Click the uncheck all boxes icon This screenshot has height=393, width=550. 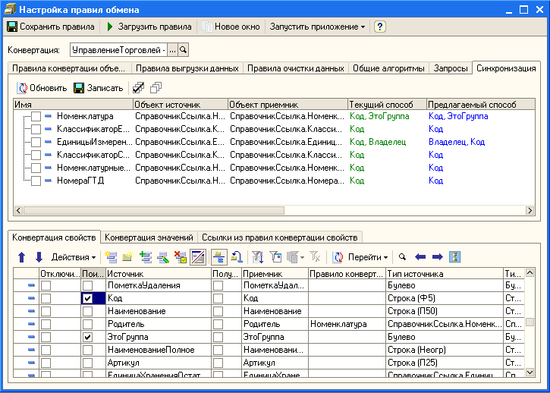click(156, 88)
